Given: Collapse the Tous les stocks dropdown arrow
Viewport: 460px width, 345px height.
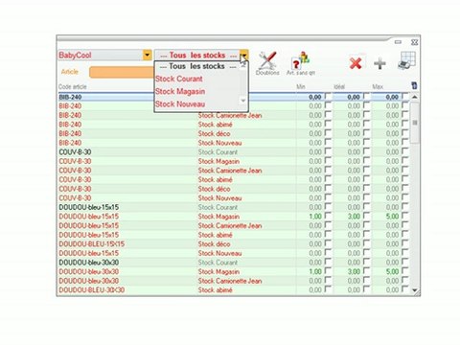Looking at the screenshot, I should coord(244,55).
